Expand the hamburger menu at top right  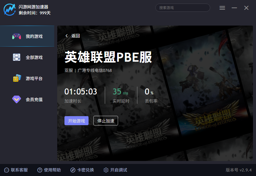[222, 8]
